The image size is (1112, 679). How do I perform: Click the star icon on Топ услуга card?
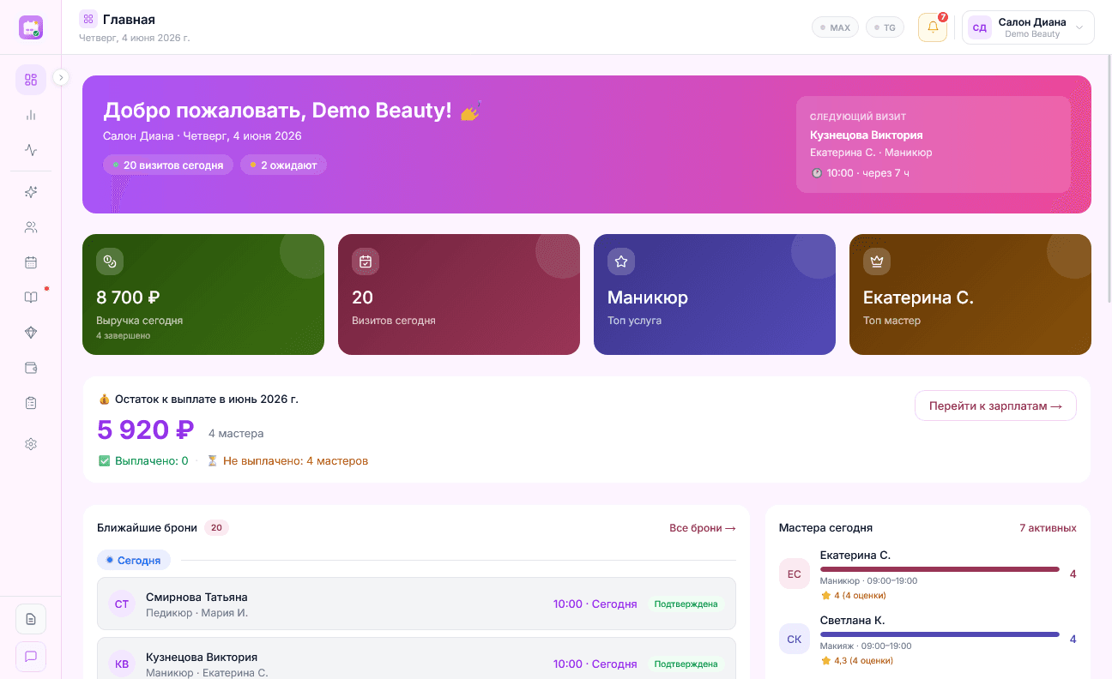pyautogui.click(x=621, y=261)
